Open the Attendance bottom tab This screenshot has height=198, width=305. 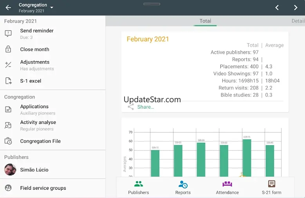[x=227, y=188]
